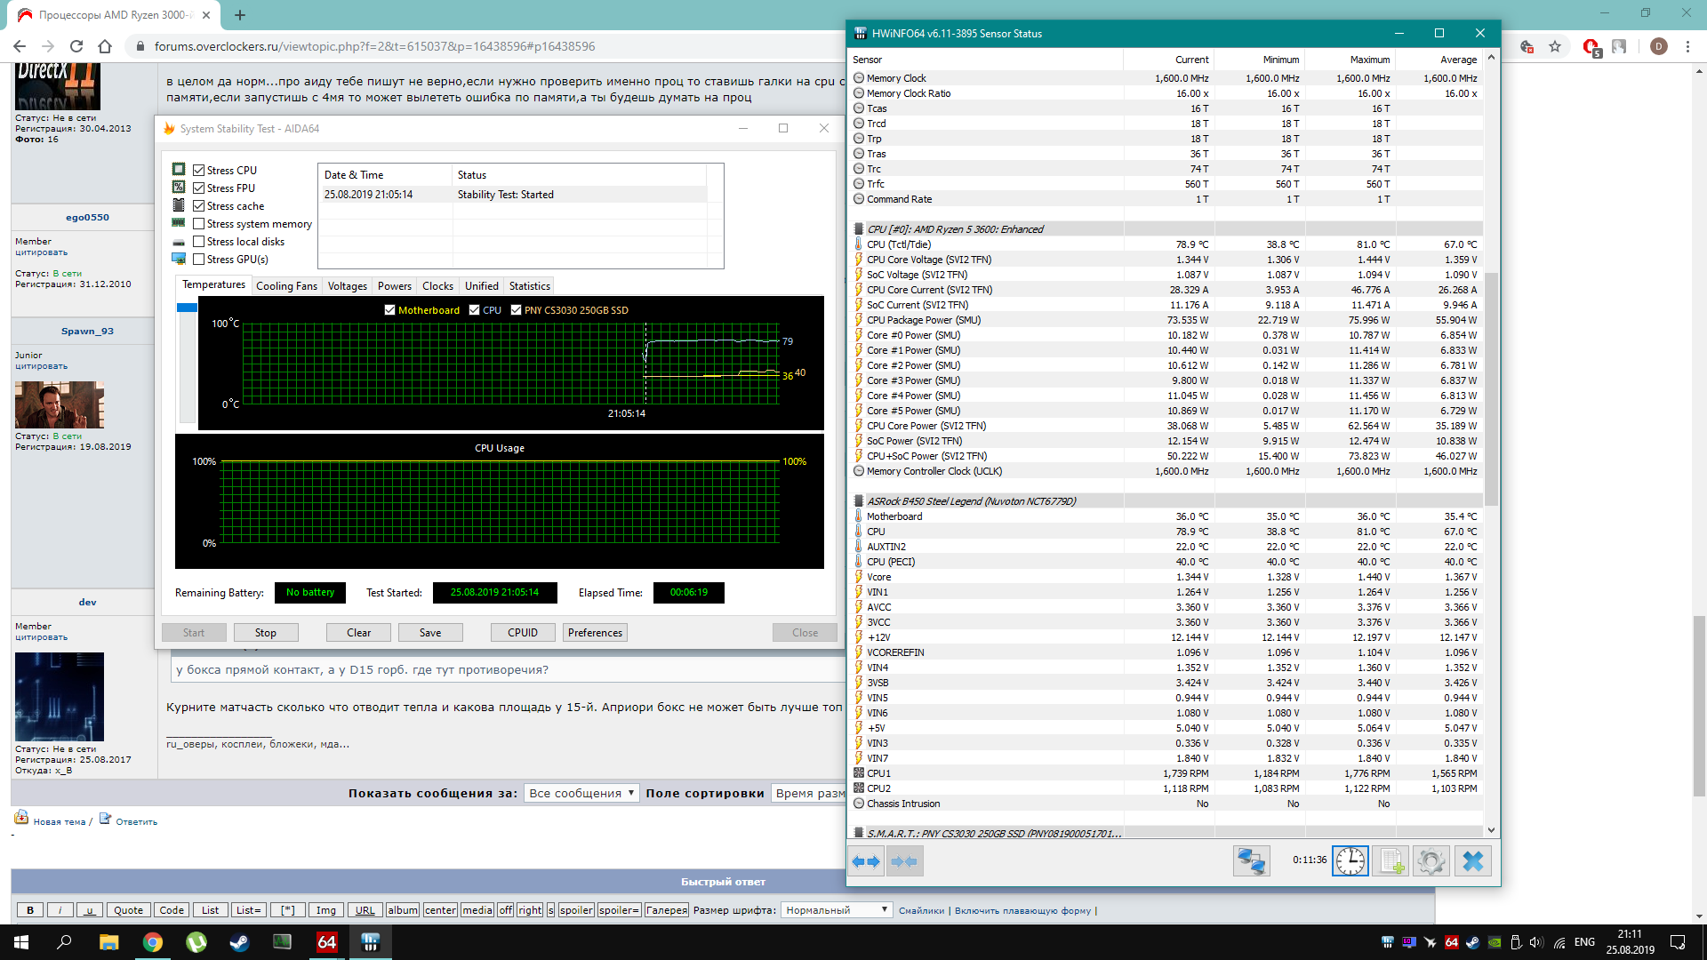Image resolution: width=1707 pixels, height=960 pixels.
Task: Enable the Stress system memory checkbox
Action: (199, 224)
